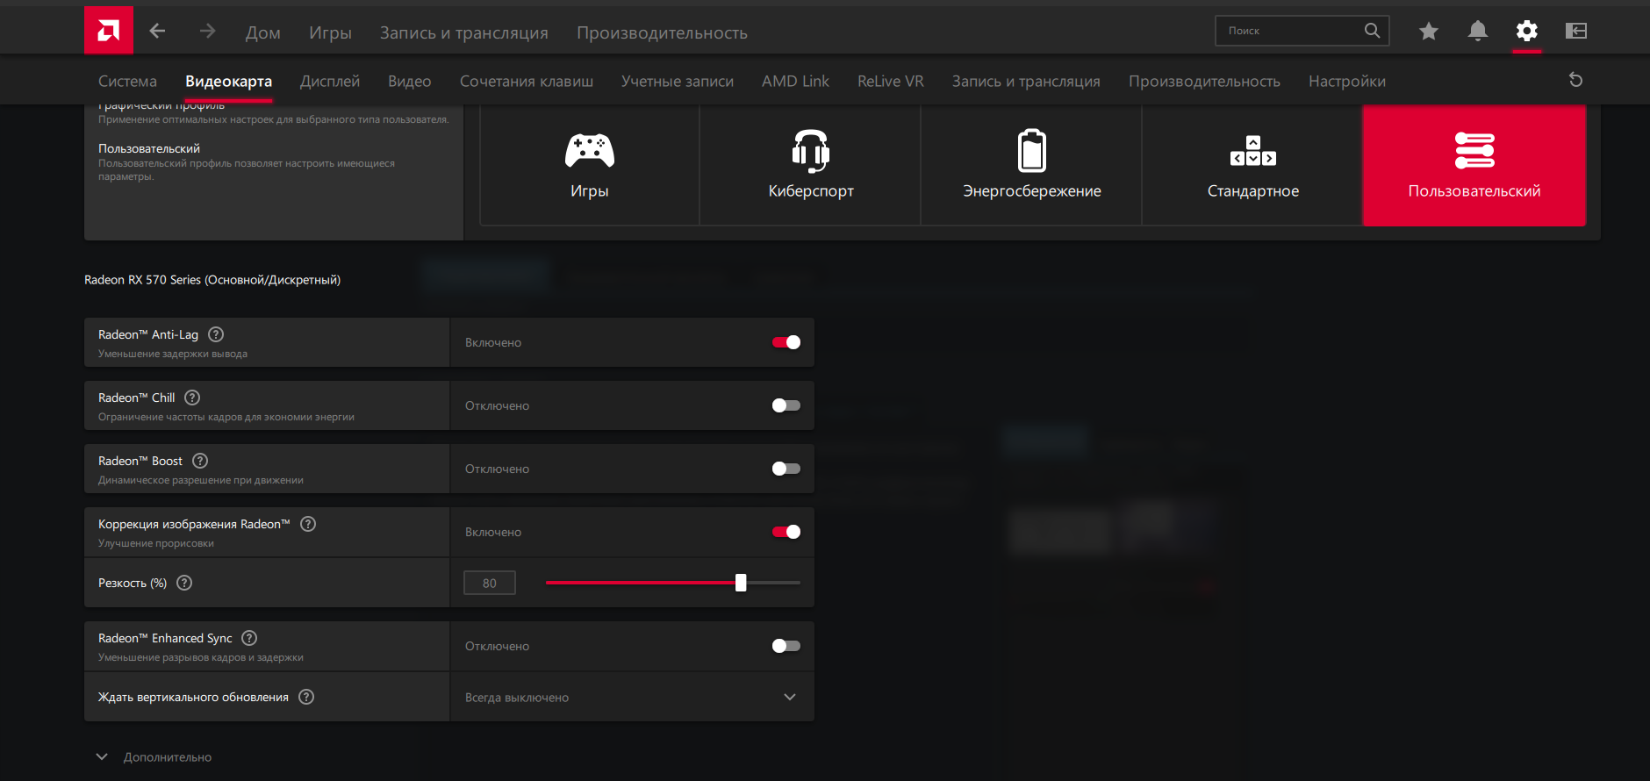Open help for Radeon Chill
1650x781 pixels.
coord(192,398)
